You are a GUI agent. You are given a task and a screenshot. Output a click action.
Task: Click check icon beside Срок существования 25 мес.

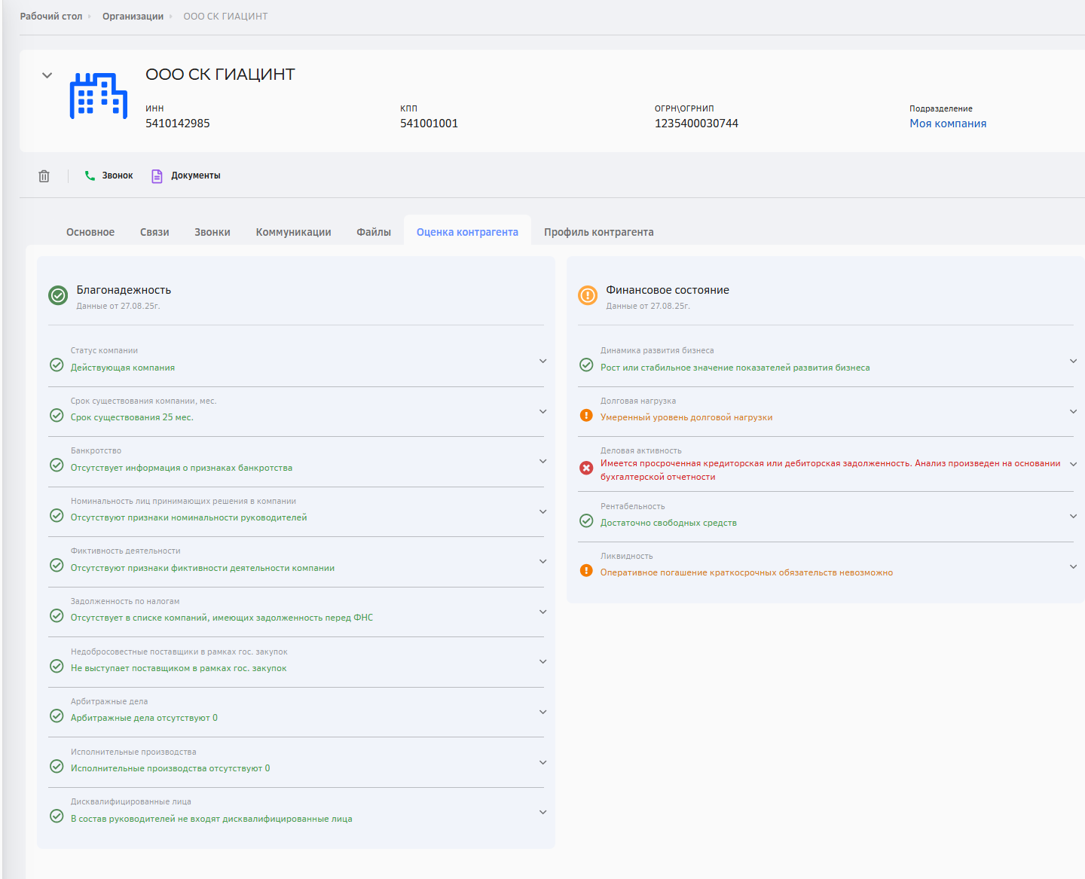point(57,415)
